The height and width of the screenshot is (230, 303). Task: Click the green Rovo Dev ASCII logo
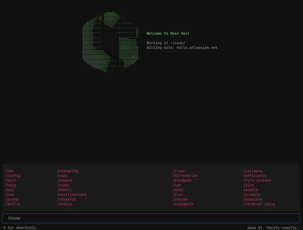point(110,42)
